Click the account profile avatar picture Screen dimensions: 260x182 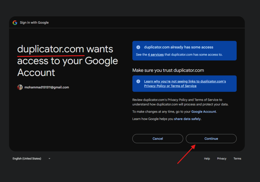click(20, 87)
